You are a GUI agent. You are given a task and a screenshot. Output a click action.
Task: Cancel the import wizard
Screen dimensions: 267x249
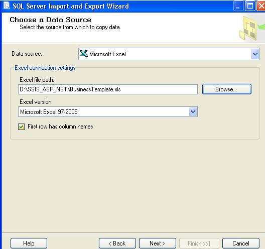(x=241, y=243)
